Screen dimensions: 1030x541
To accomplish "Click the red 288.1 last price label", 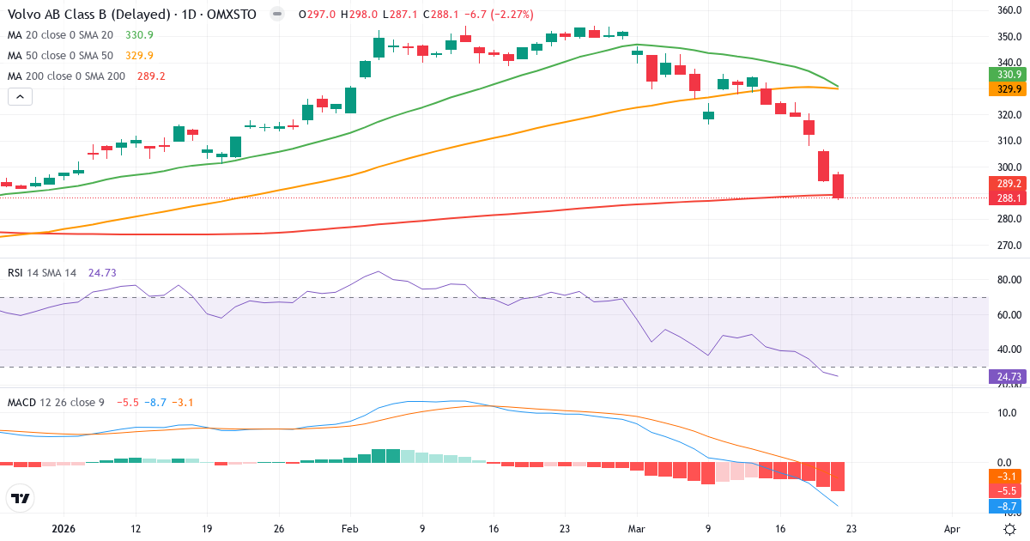I will pyautogui.click(x=1006, y=196).
